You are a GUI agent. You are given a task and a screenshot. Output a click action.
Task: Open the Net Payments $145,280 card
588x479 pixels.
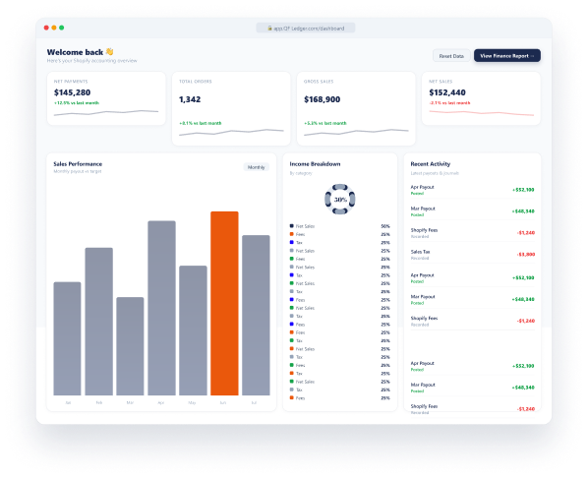pos(106,98)
